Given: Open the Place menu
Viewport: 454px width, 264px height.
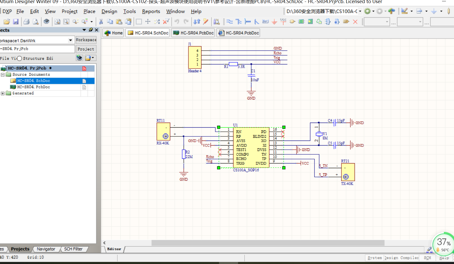Looking at the screenshot, I should tap(89, 11).
